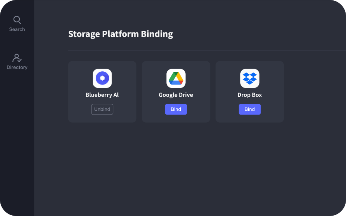346x216 pixels.
Task: Click the Blueberry AI logo icon
Action: tap(102, 78)
